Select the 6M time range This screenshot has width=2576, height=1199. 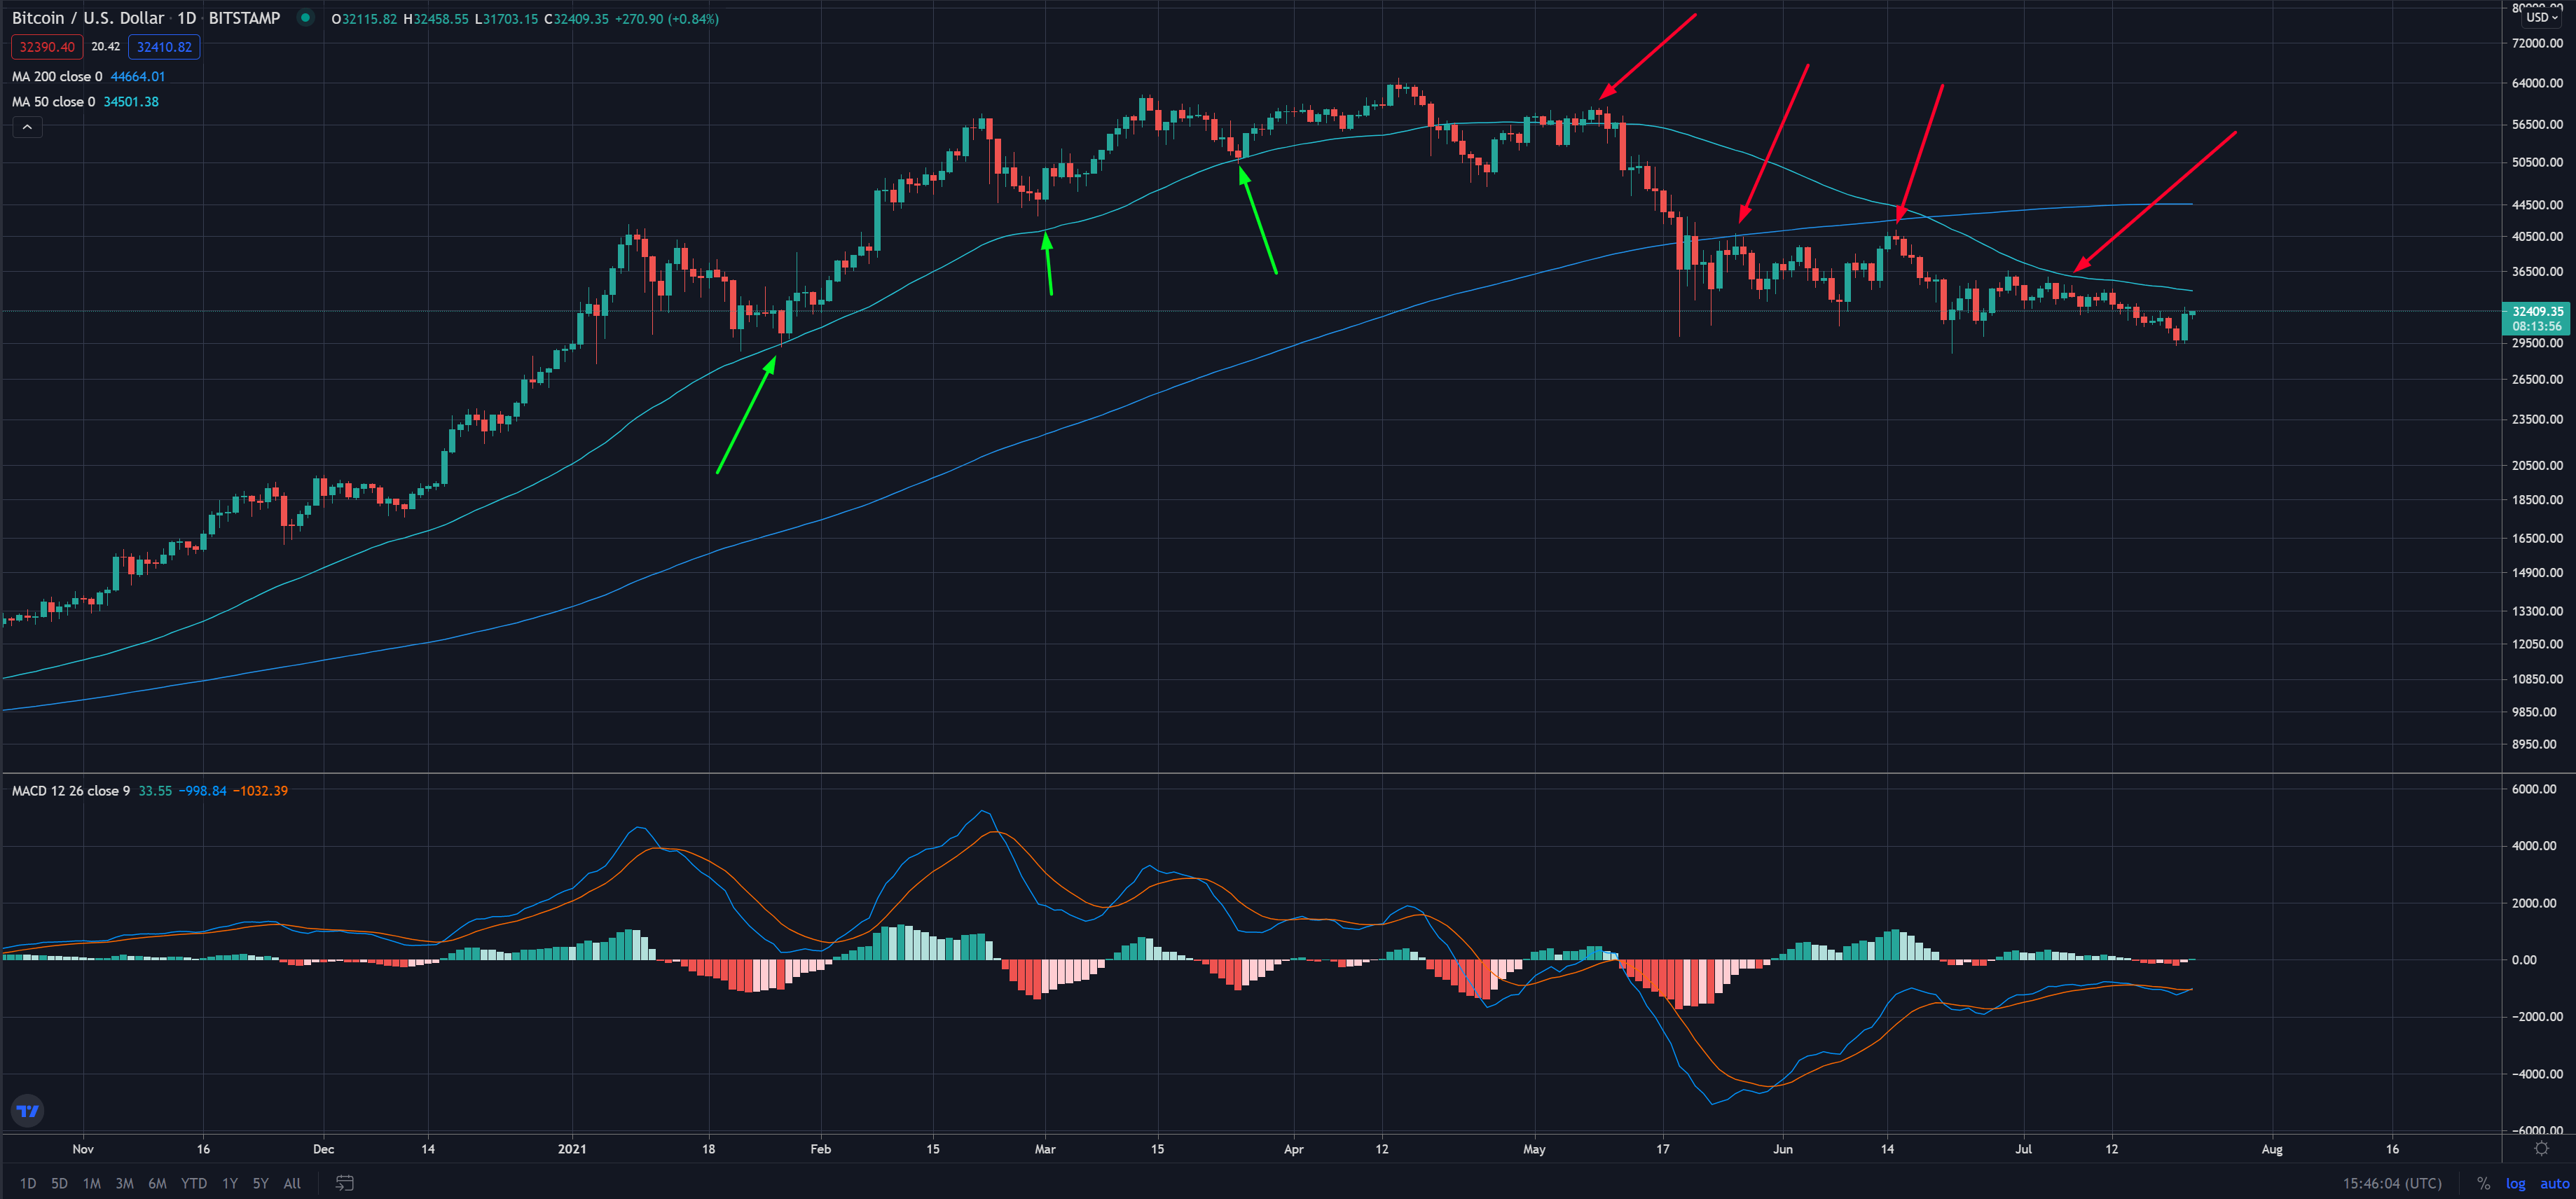pos(157,1183)
